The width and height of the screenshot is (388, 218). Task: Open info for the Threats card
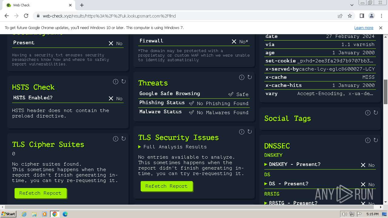click(x=242, y=77)
